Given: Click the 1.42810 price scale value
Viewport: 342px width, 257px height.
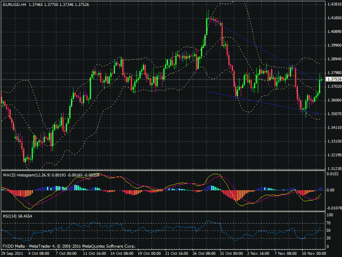Looking at the screenshot, I should click(x=334, y=4).
